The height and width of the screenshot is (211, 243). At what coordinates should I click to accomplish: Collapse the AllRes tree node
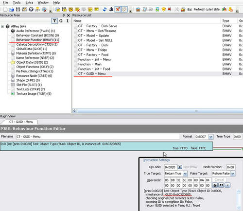[x=2, y=26]
